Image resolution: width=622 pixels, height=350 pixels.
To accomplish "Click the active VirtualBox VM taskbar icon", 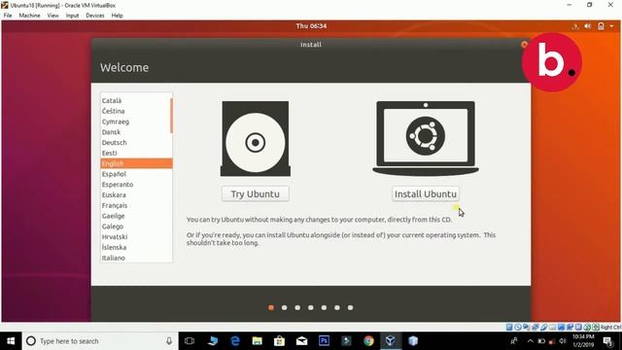I will click(391, 341).
